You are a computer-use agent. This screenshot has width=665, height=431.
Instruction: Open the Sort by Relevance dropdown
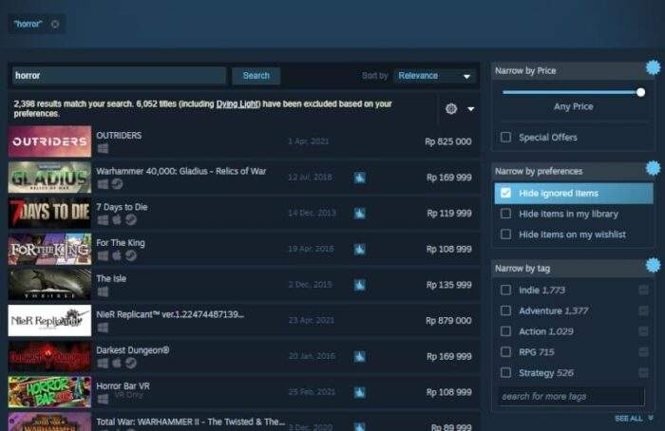(434, 76)
